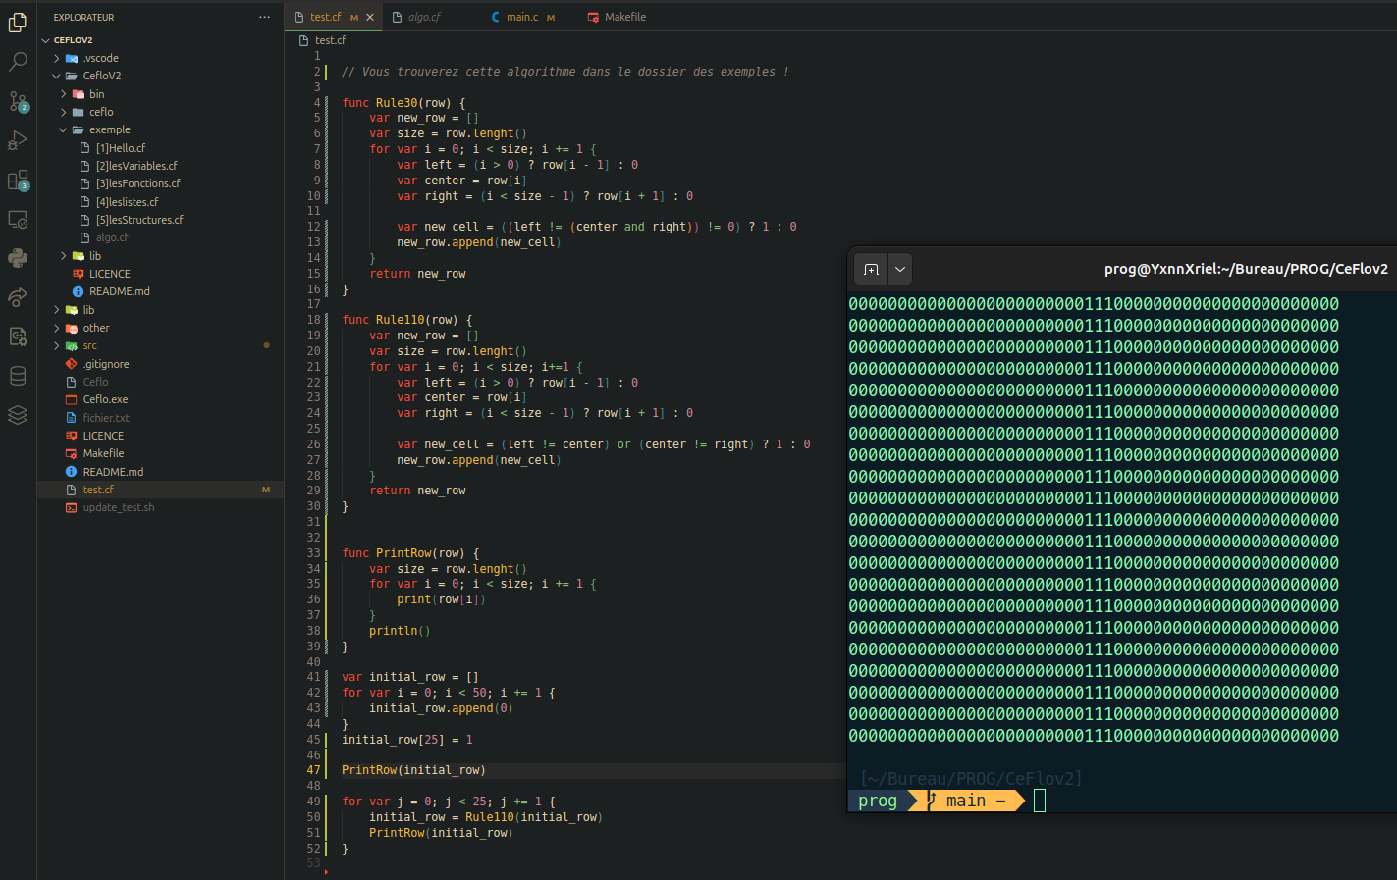The width and height of the screenshot is (1397, 880).
Task: Open Source Control view with badge
Action: pos(18,101)
